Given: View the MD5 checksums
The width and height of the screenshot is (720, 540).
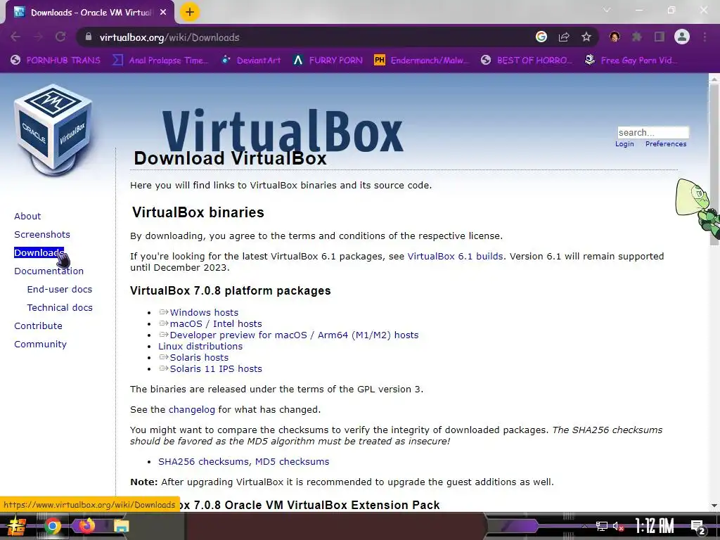Looking at the screenshot, I should 292,461.
